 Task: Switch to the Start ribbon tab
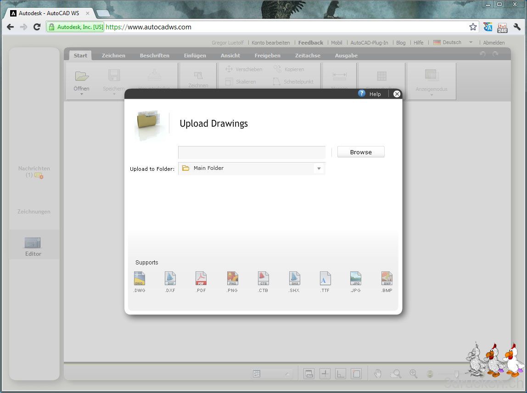[80, 56]
